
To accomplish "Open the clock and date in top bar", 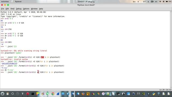I will pos(86,2).
